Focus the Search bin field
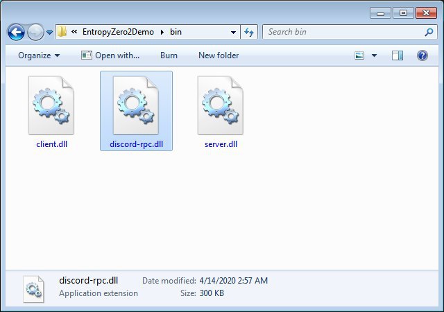 pos(344,32)
